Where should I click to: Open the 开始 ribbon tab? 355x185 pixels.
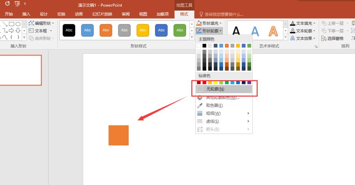[x=9, y=14]
